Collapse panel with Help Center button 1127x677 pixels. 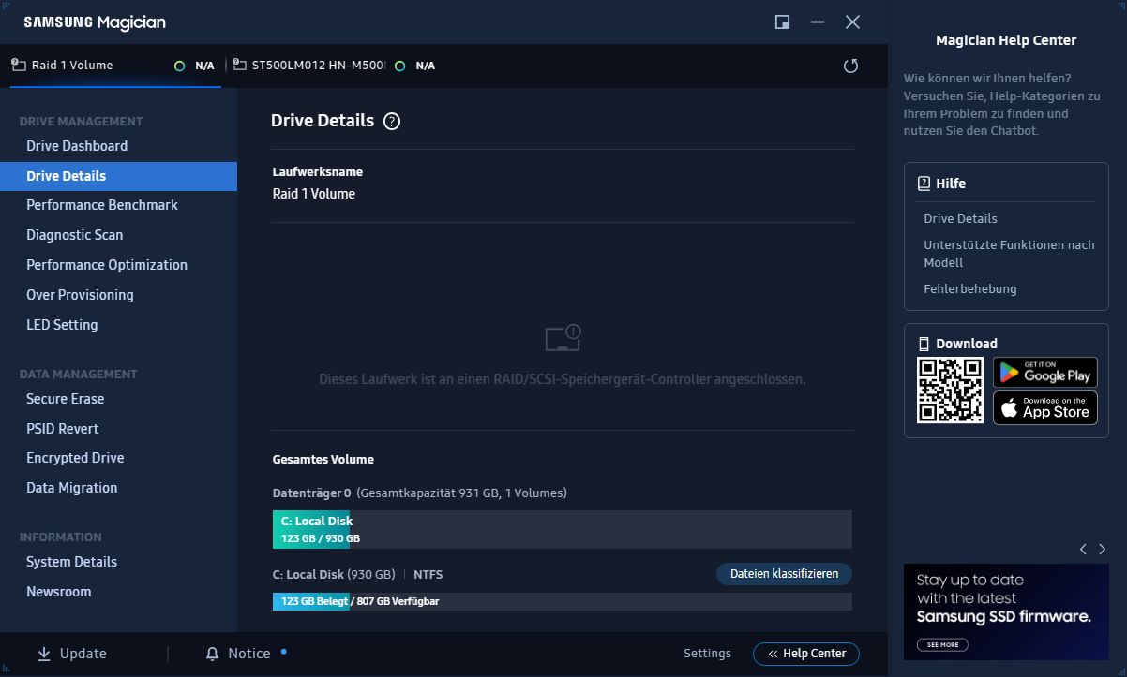tap(806, 654)
